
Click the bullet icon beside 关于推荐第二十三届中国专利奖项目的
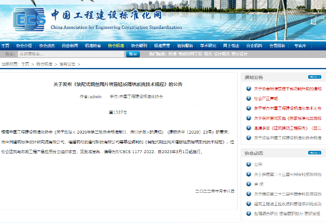(249, 174)
